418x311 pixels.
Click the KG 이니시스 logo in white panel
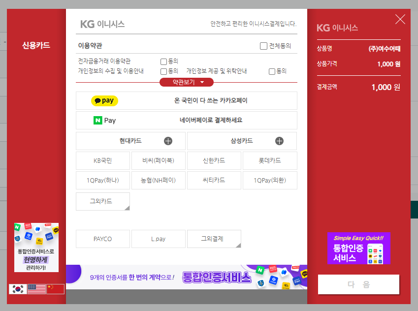point(102,24)
